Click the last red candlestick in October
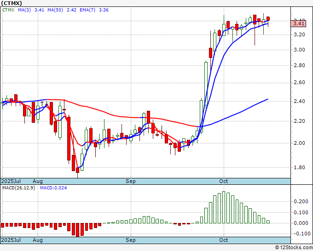Viewport: 313px width, 251px height. point(268,18)
